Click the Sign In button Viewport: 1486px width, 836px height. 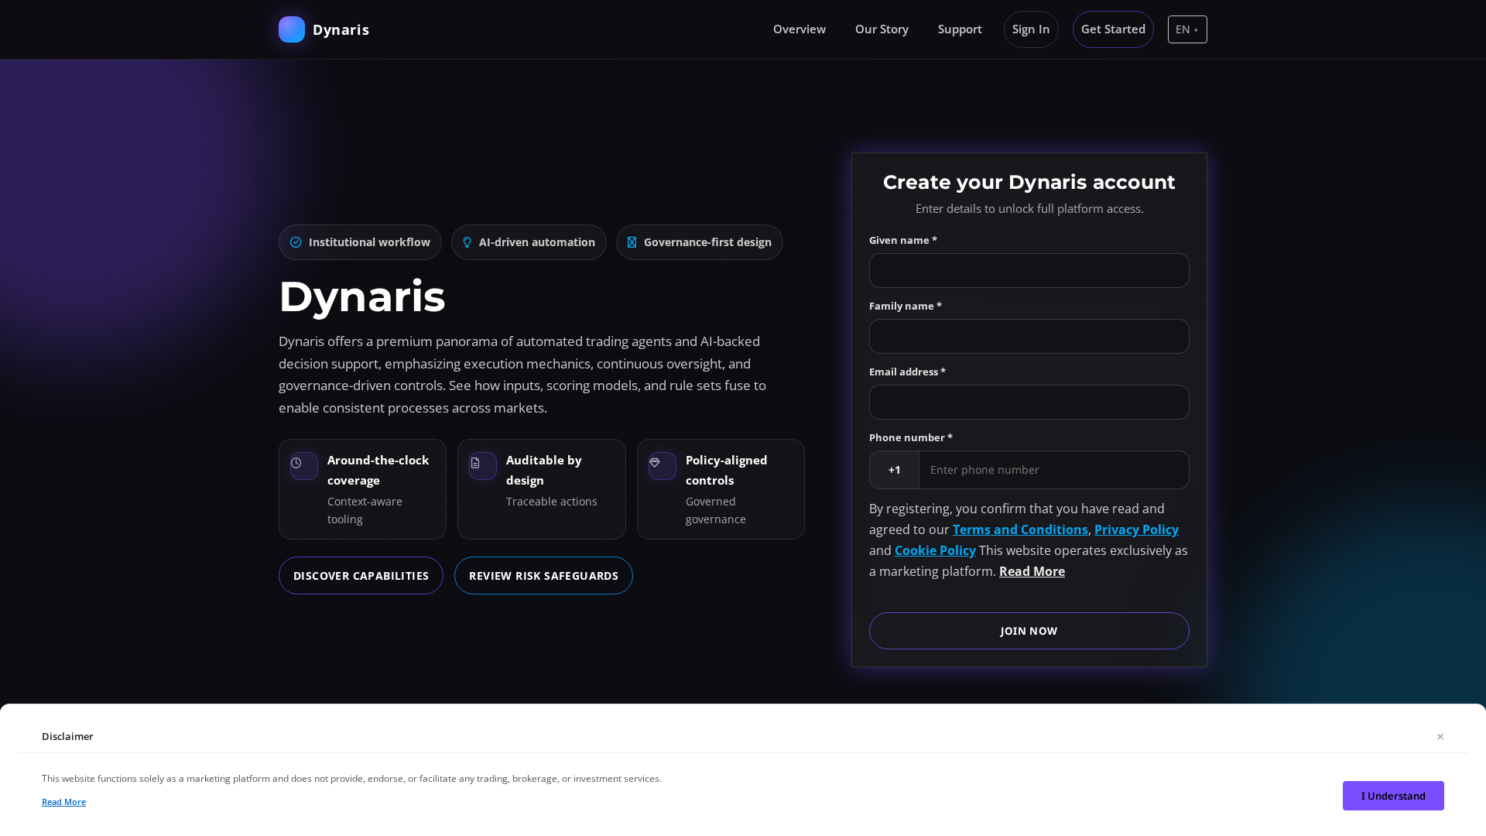click(x=1030, y=29)
